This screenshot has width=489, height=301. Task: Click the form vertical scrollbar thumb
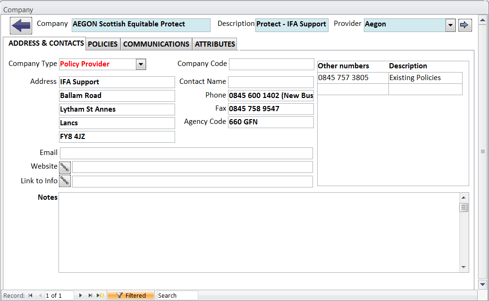pos(482,152)
